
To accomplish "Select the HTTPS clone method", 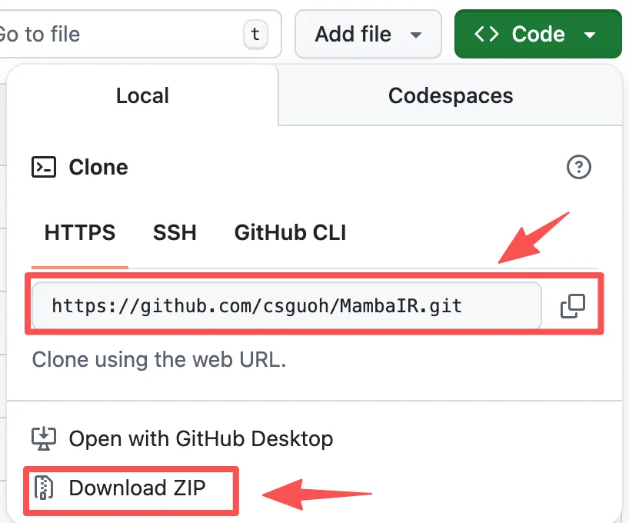I will click(80, 232).
